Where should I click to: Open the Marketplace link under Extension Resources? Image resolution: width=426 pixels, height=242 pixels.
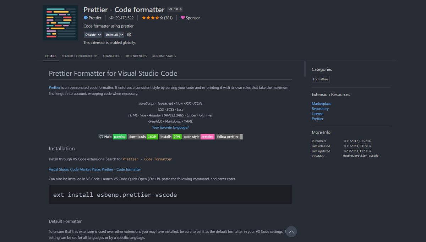(321, 103)
